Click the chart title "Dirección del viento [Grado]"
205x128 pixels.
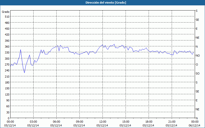pos(106,3)
